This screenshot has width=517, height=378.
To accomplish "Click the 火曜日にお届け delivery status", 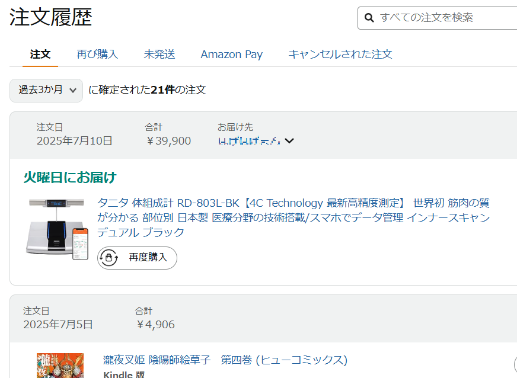I will 70,178.
